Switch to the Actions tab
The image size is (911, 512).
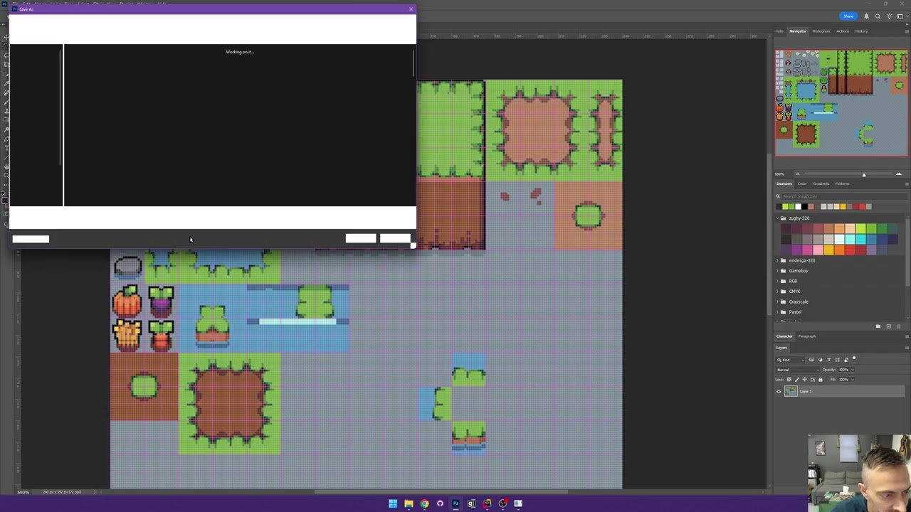coord(843,31)
